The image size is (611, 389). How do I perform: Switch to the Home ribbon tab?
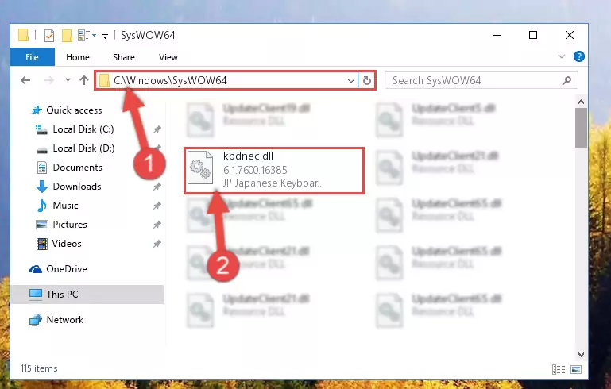click(x=78, y=57)
